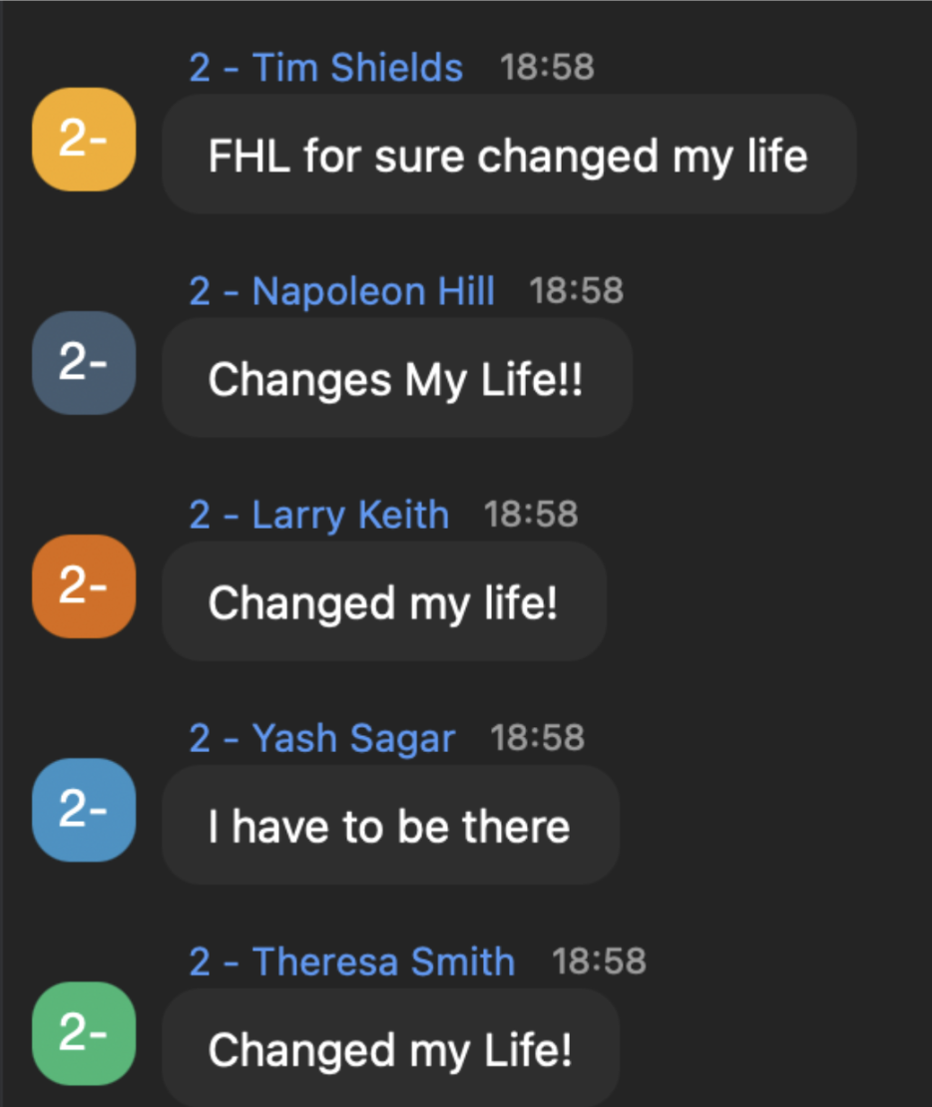Click the avatar above Theresa Smith's message
Image resolution: width=932 pixels, height=1107 pixels.
(x=83, y=1034)
